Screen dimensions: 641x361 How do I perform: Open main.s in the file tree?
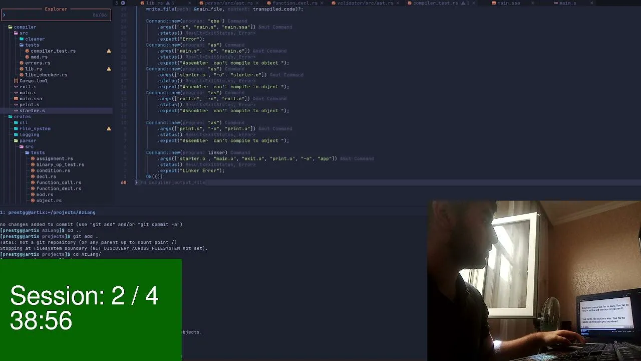click(28, 93)
